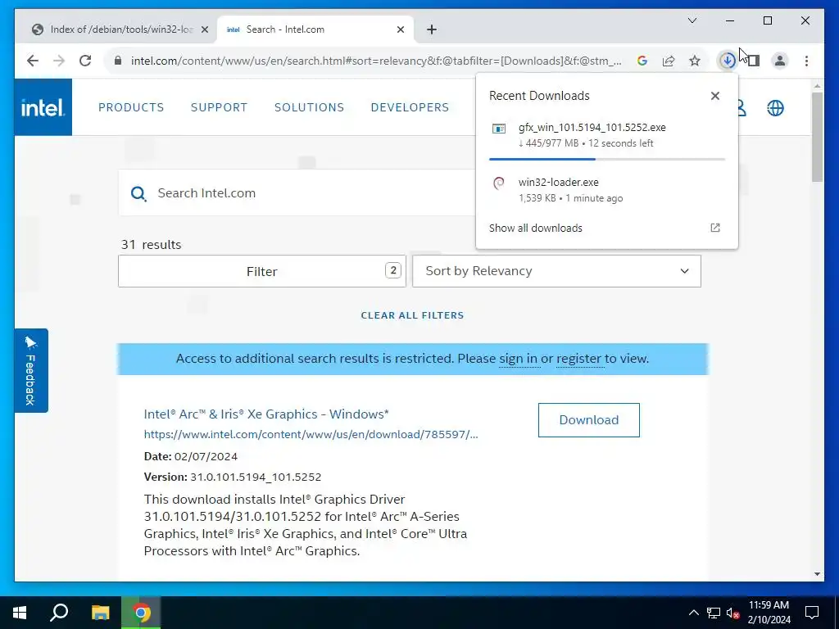Open the Windows Start menu
Image resolution: width=839 pixels, height=629 pixels.
20,613
